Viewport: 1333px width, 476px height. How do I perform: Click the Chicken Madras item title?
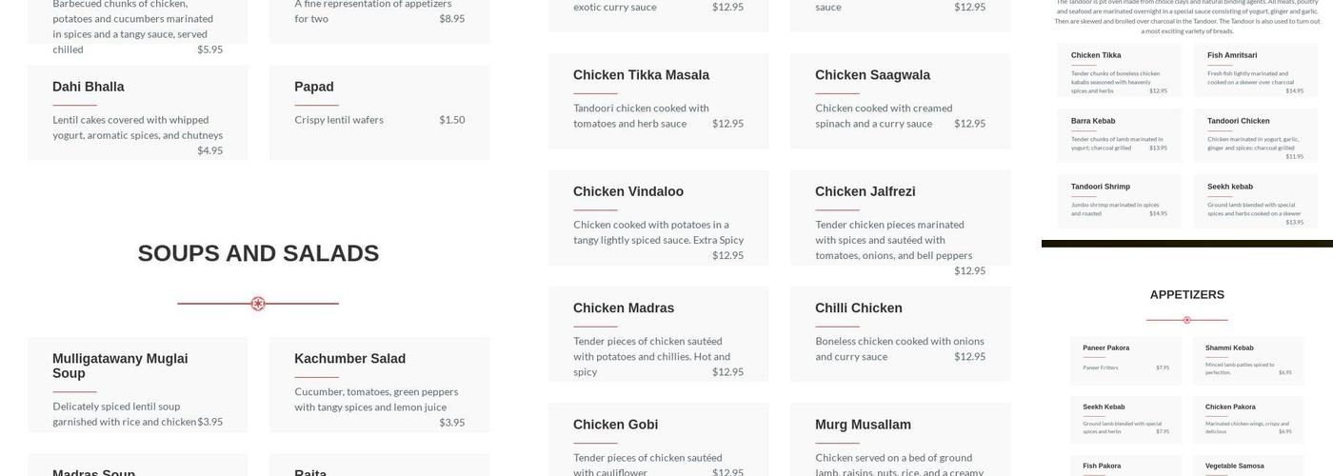pos(623,308)
